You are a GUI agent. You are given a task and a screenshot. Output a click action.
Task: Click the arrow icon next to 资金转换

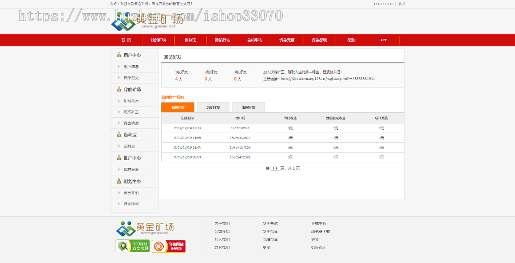[119, 123]
